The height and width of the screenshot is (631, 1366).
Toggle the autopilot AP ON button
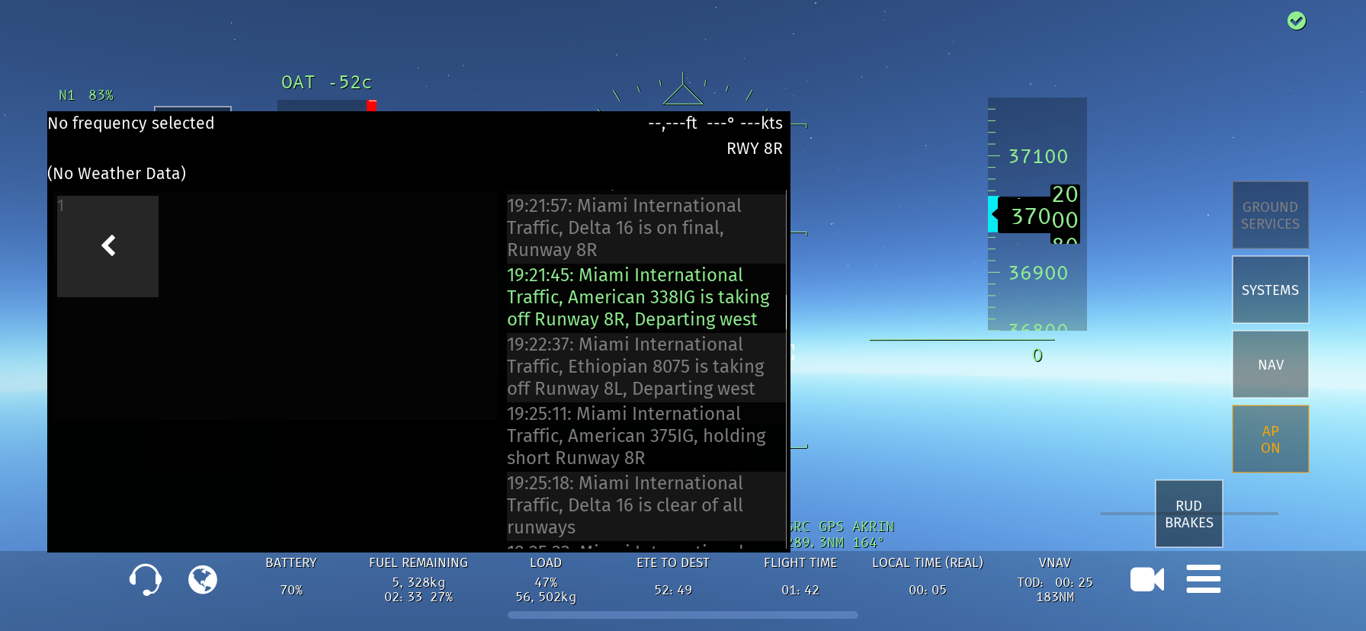(1271, 439)
